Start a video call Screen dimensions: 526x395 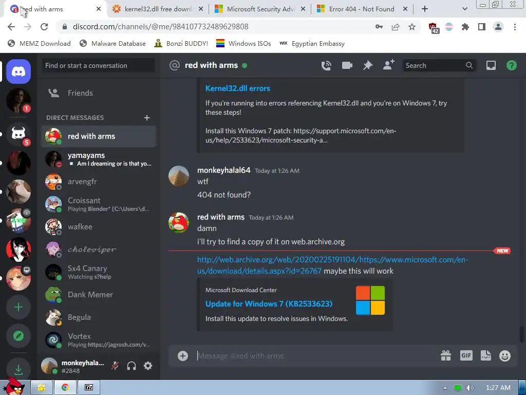(x=347, y=65)
